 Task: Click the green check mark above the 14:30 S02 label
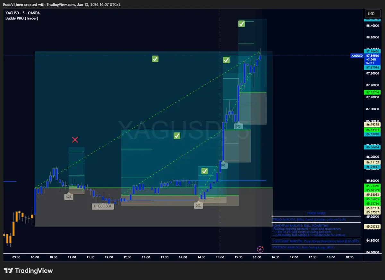tap(205, 171)
